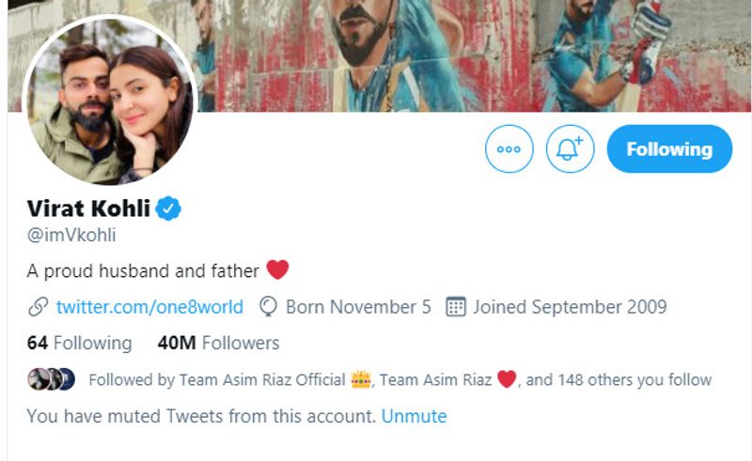Screen dimensions: 752x461
Task: Open the 40M Followers list
Action: tap(218, 343)
